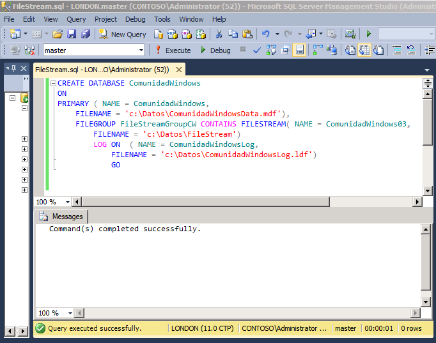Open the Query Options icon
Screen dimensions: 436x343
(x=286, y=50)
